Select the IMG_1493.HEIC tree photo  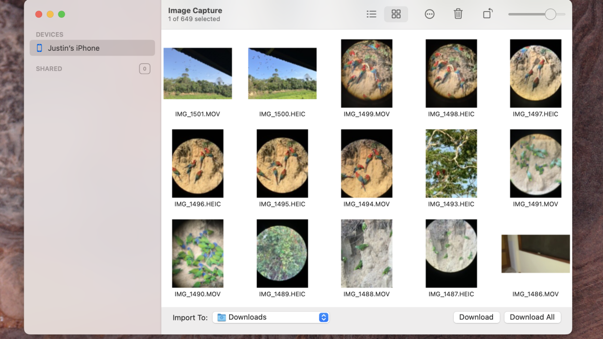(451, 163)
